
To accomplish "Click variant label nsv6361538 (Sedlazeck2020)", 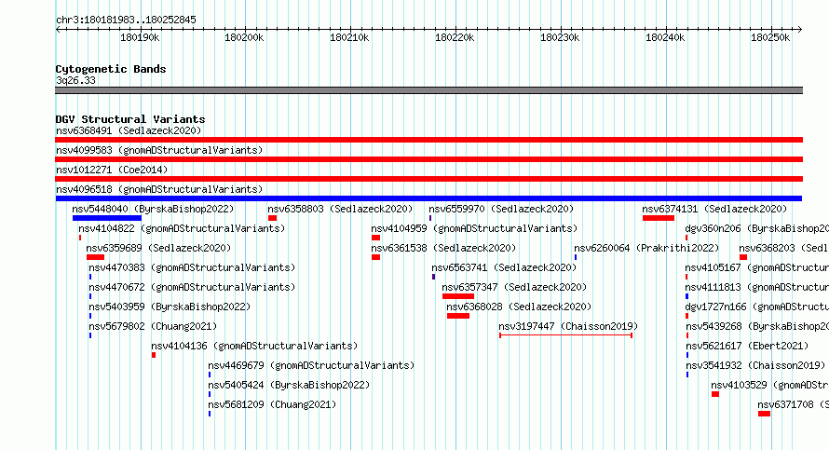I will (443, 248).
